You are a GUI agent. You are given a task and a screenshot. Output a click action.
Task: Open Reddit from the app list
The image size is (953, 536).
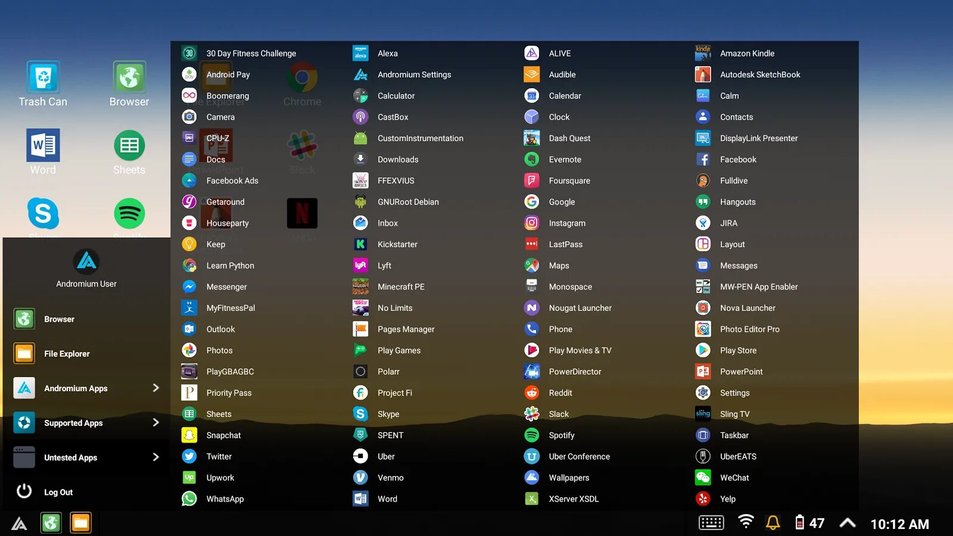(x=548, y=392)
